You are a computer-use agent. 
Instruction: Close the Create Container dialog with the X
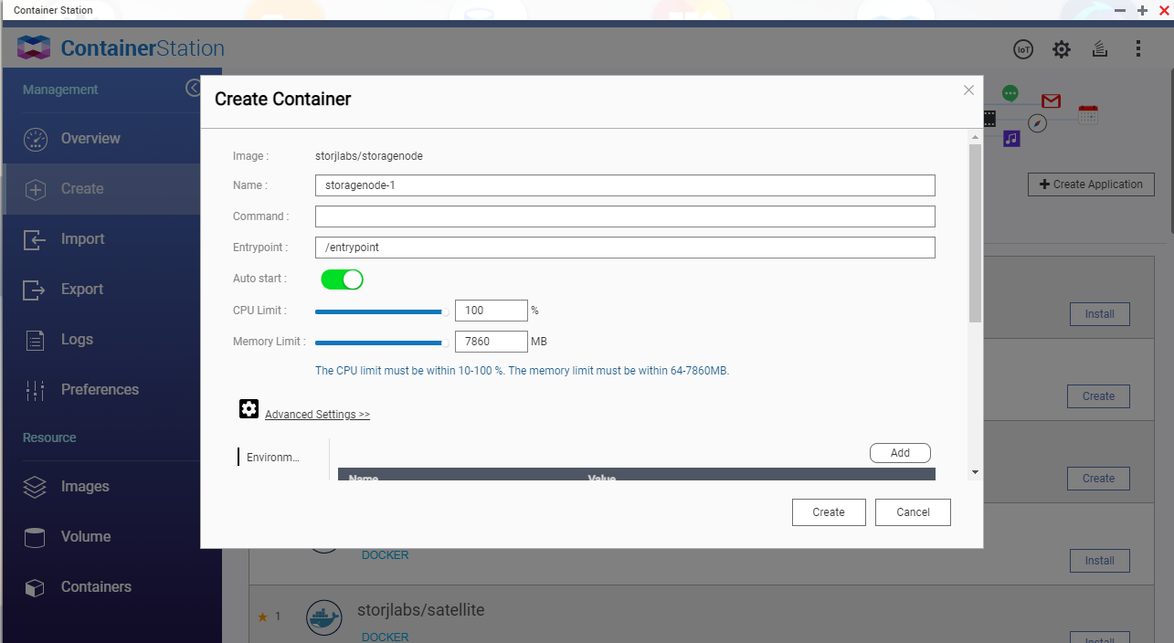click(968, 90)
